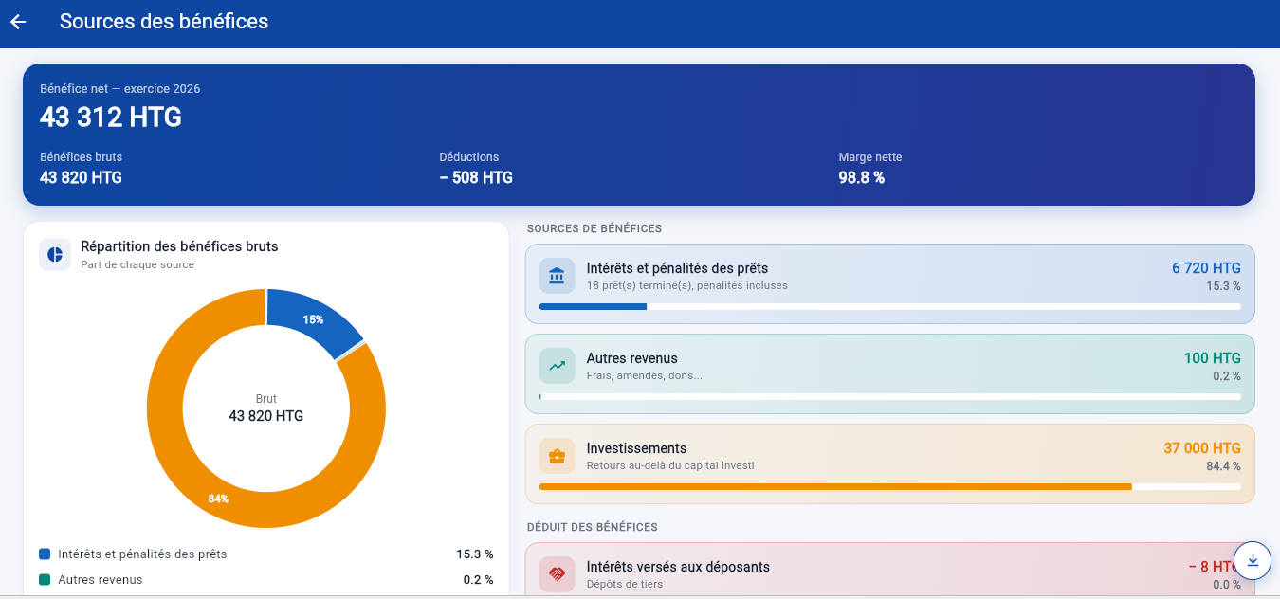This screenshot has width=1280, height=599.
Task: Click the 6 720 HTG amount
Action: [x=1206, y=268]
